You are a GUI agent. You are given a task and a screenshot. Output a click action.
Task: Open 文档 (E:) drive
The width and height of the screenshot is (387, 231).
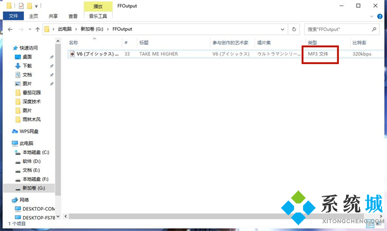[31, 170]
